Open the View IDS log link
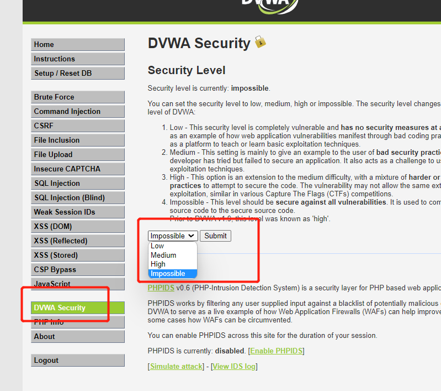441x391 pixels. coord(234,367)
